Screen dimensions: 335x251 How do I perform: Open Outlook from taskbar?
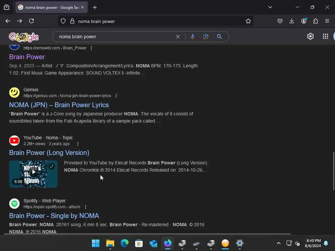click(x=153, y=243)
